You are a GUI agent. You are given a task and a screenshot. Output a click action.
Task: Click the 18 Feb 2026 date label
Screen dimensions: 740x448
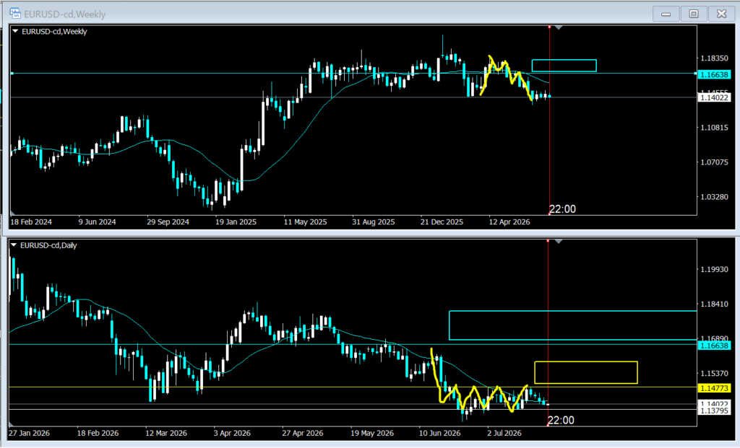[98, 433]
